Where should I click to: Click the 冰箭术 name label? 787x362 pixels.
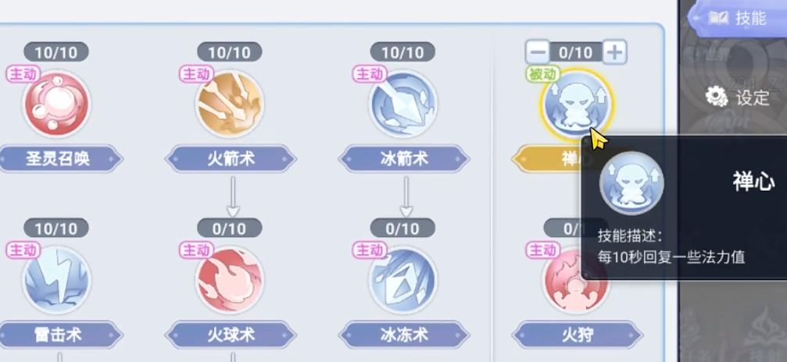404,159
